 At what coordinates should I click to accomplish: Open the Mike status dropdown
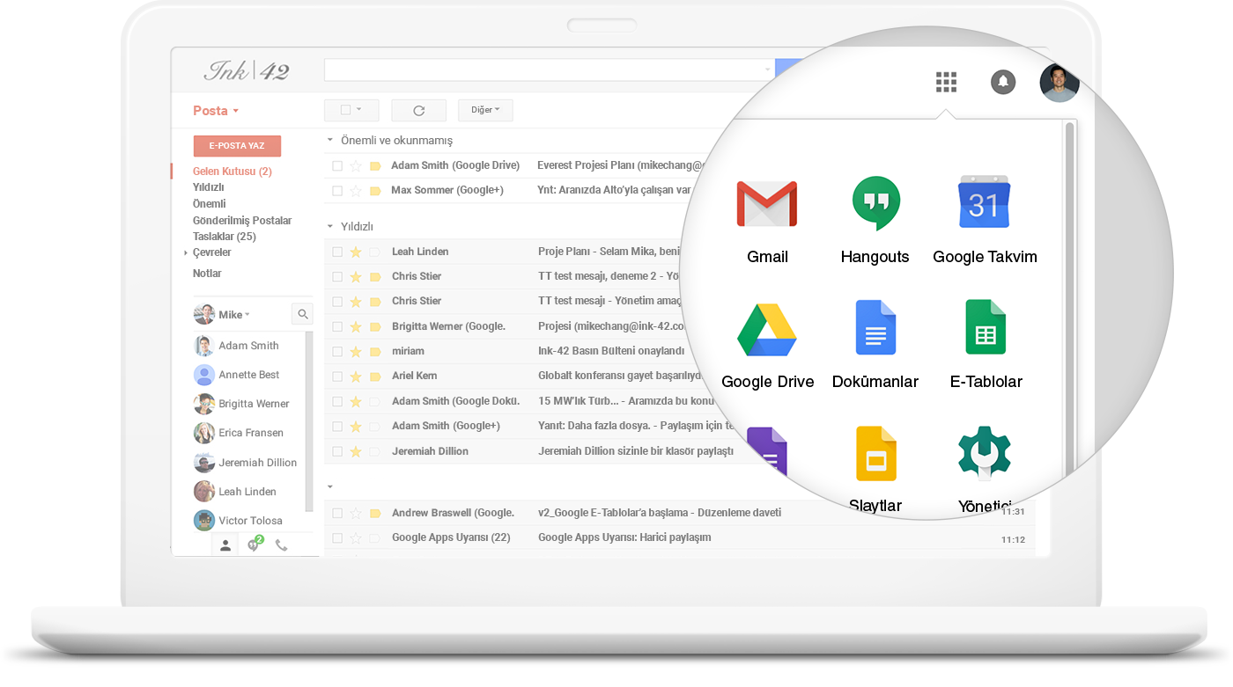point(247,315)
